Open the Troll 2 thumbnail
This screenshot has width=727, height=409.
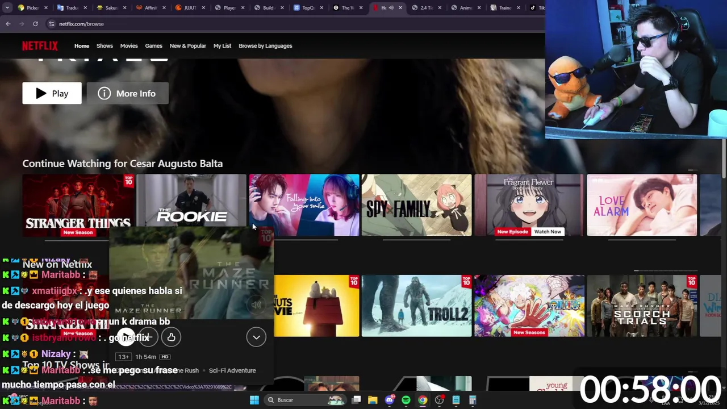416,306
